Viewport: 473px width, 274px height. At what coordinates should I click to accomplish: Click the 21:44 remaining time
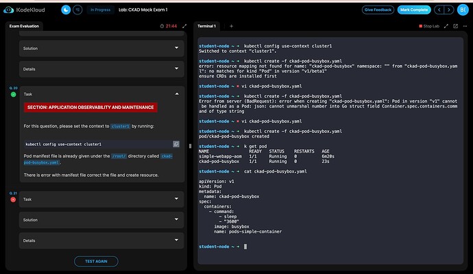[x=171, y=26]
